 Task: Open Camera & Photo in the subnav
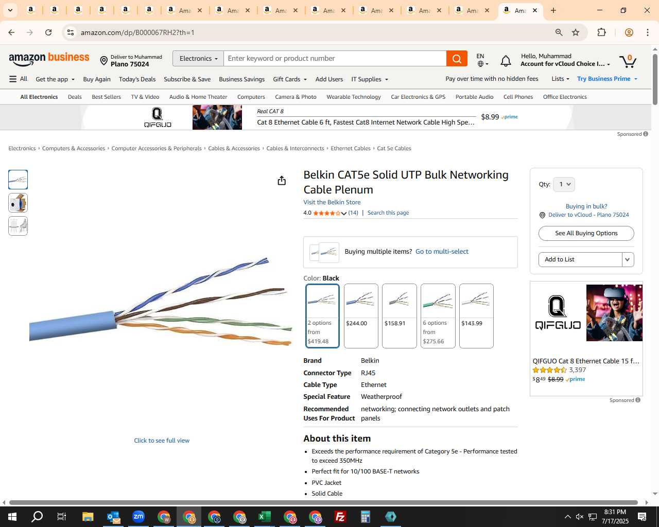point(296,97)
